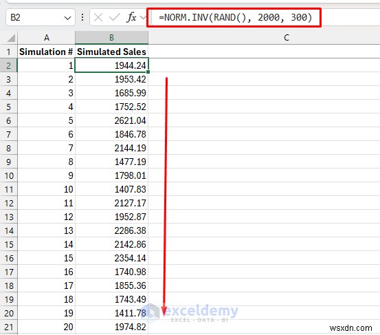Click the Enter checkmark formula icon

click(114, 17)
